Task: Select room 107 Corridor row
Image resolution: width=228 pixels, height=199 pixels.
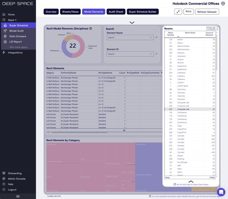Action: [190, 136]
